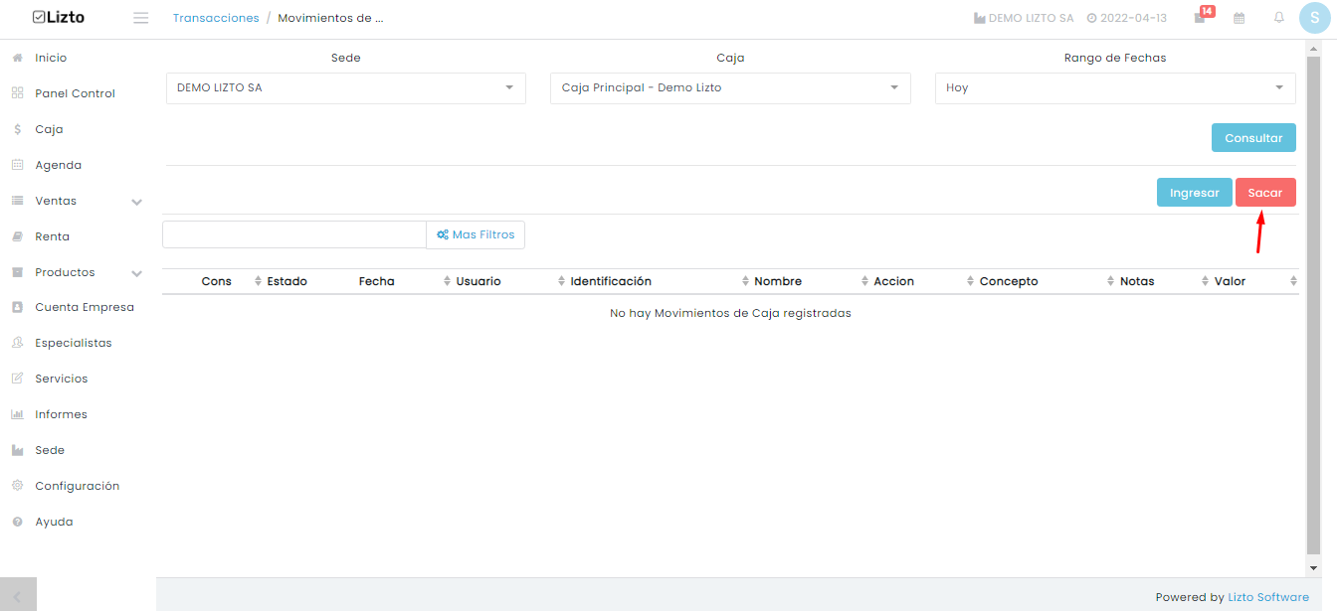Click the Consultar button

[1253, 138]
